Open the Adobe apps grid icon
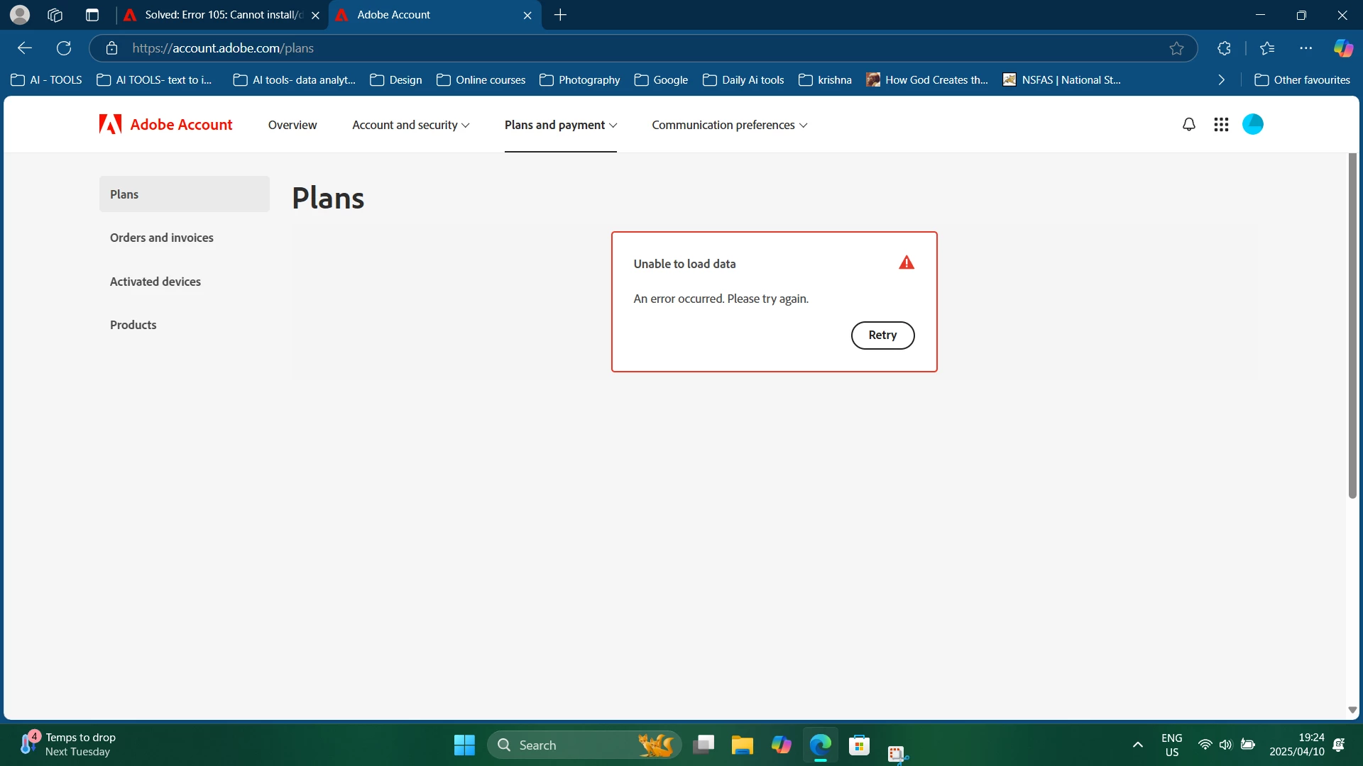Image resolution: width=1363 pixels, height=766 pixels. pyautogui.click(x=1221, y=125)
